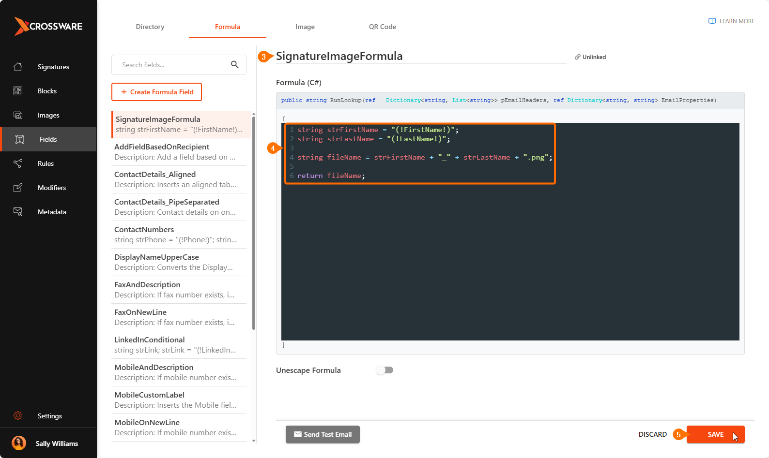Open Modifiers using the pencil icon
This screenshot has width=769, height=458.
point(18,188)
